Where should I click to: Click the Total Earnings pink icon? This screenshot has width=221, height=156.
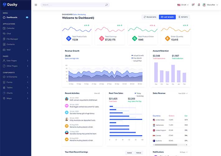point(101,38)
